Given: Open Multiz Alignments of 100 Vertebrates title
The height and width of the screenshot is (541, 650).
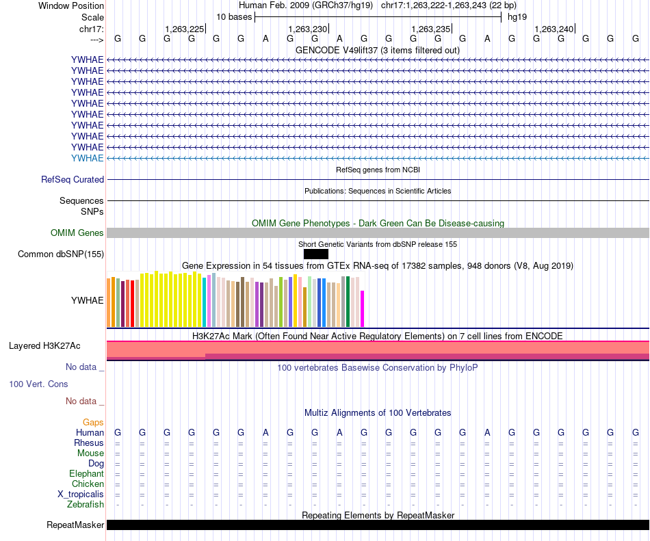Looking at the screenshot, I should (378, 413).
